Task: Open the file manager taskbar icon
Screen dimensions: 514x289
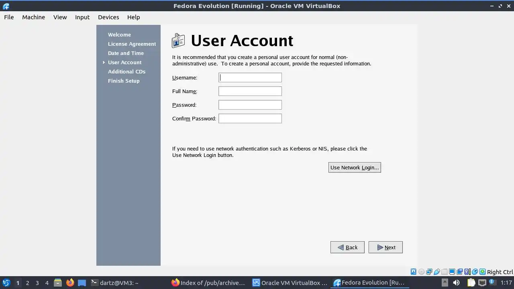Action: pyautogui.click(x=57, y=283)
